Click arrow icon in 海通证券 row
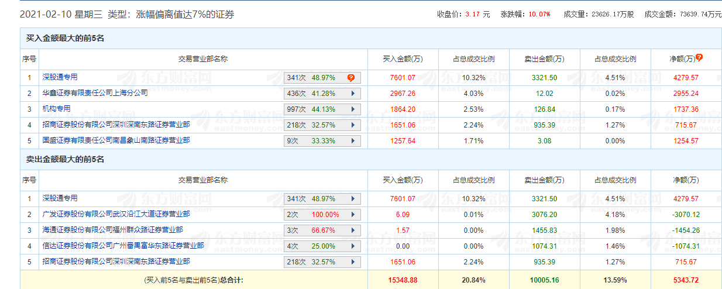This screenshot has width=722, height=289. tap(352, 230)
